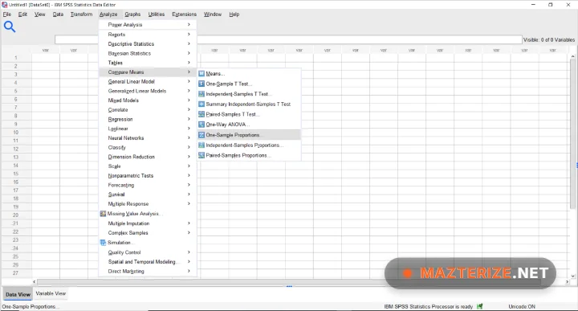Click the search magnifier icon
The height and width of the screenshot is (311, 578).
9,27
